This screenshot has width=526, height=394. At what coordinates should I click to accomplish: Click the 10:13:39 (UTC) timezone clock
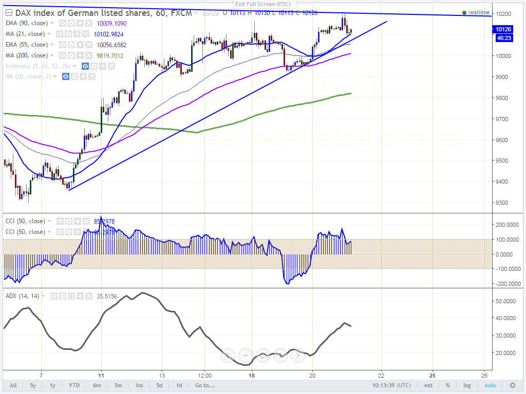tap(391, 385)
